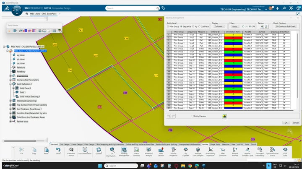Click the Copy icon in Standard toolbar
This screenshot has width=302, height=169.
point(34,150)
